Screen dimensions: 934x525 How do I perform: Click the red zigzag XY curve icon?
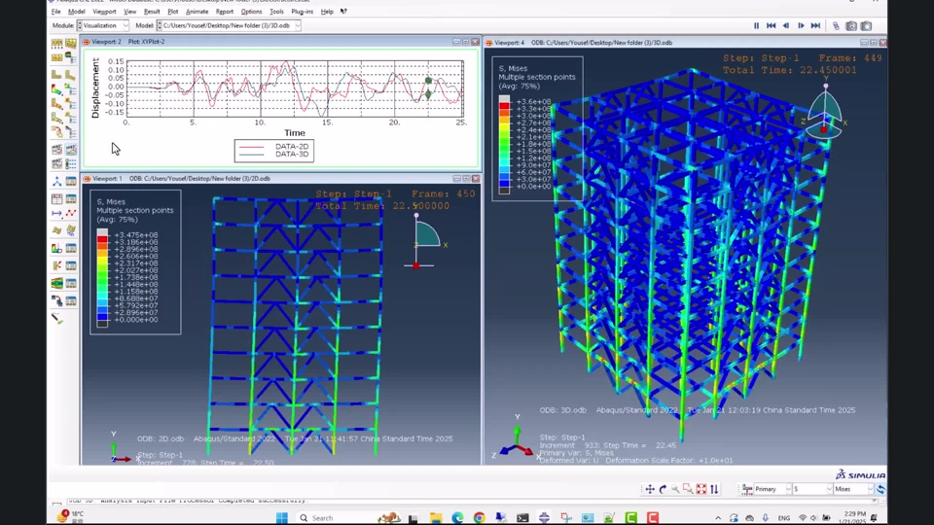(71, 213)
